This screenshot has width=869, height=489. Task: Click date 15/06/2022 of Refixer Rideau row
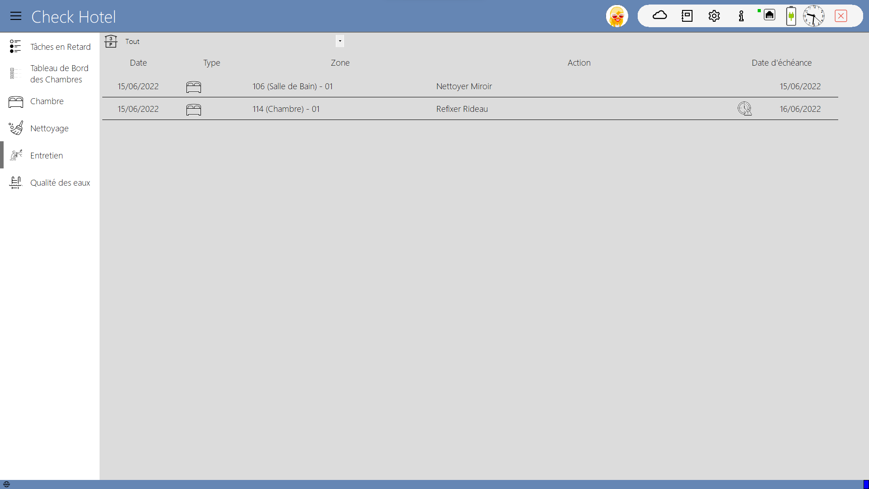(138, 109)
